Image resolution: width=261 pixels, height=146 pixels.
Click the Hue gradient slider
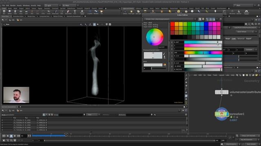[x=203, y=53]
